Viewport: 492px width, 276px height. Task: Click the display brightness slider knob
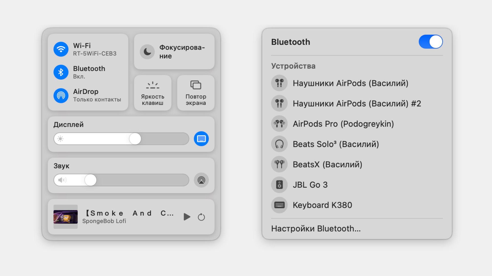pos(135,139)
